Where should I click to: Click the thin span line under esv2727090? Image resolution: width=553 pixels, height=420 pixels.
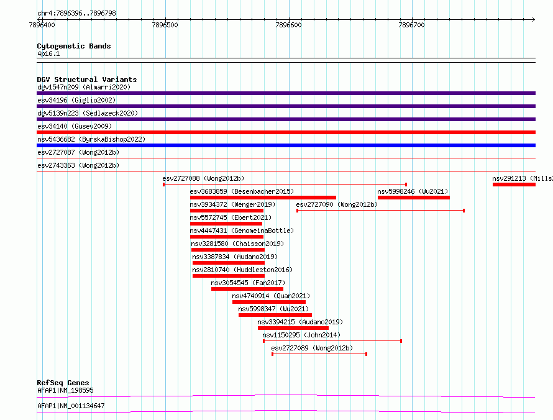tap(380, 211)
